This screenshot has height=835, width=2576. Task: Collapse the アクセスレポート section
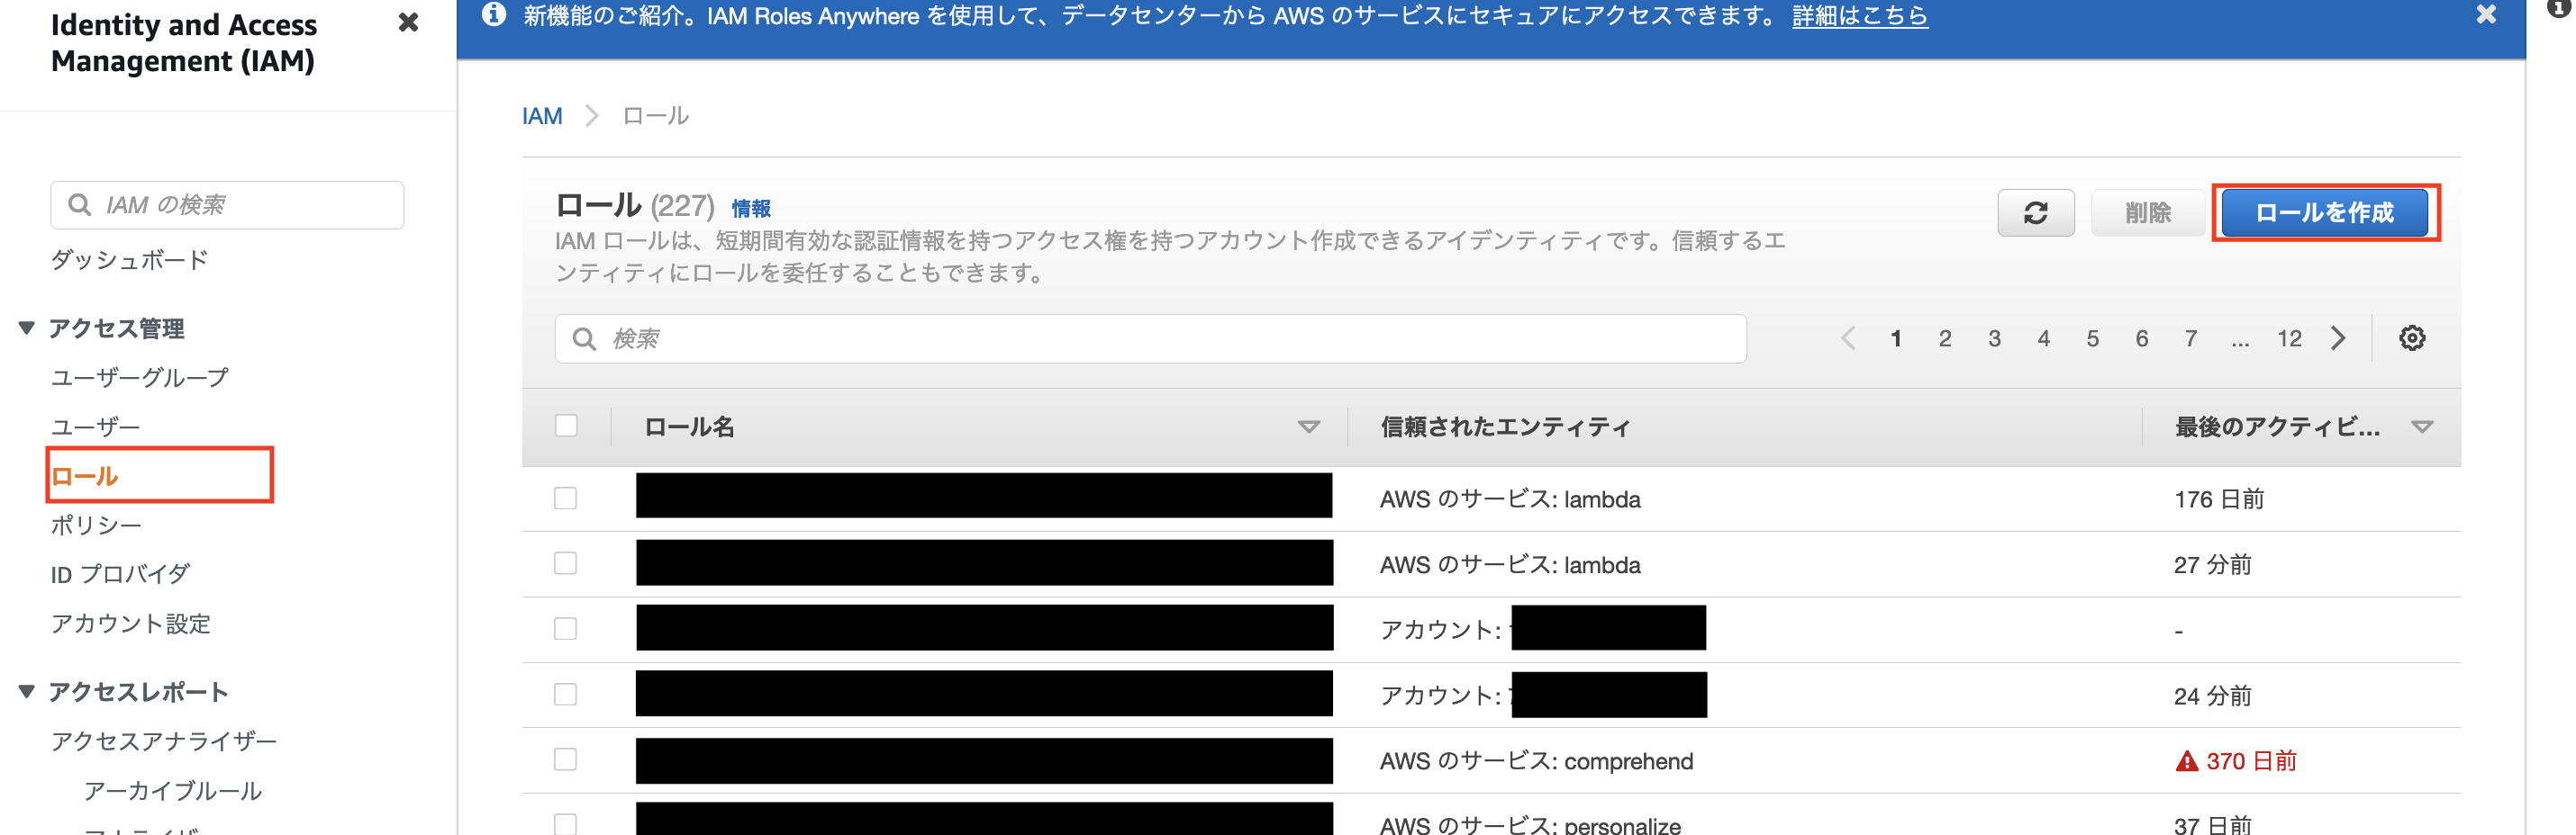pyautogui.click(x=27, y=691)
